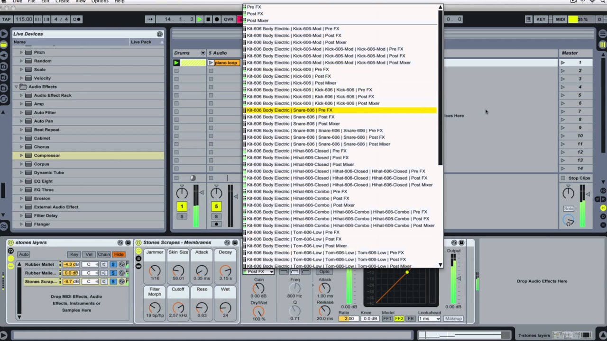Image resolution: width=607 pixels, height=341 pixels.
Task: Select the plug-in devices browser icon
Action: click(x=4, y=55)
